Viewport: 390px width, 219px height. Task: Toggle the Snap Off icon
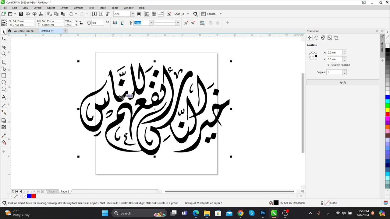(x=169, y=14)
